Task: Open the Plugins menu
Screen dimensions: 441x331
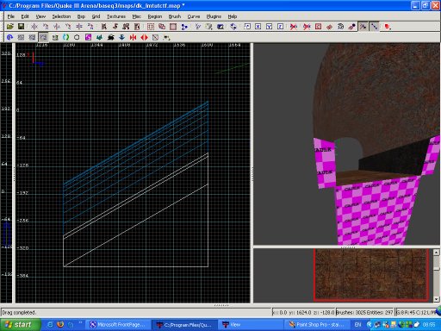Action: click(214, 16)
